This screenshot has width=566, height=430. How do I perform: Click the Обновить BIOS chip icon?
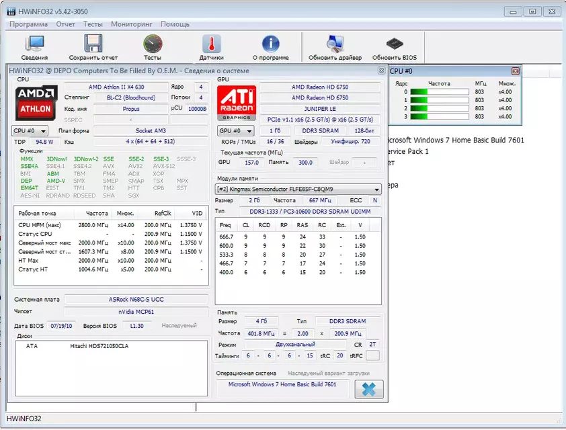tap(394, 47)
